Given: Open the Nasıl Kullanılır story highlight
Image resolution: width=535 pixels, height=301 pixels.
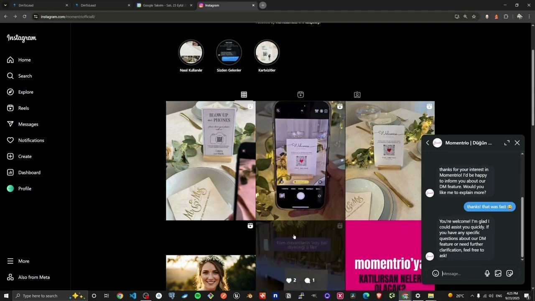Looking at the screenshot, I should click(x=191, y=56).
